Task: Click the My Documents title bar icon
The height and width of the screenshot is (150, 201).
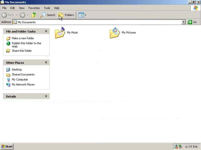Action: [2, 2]
